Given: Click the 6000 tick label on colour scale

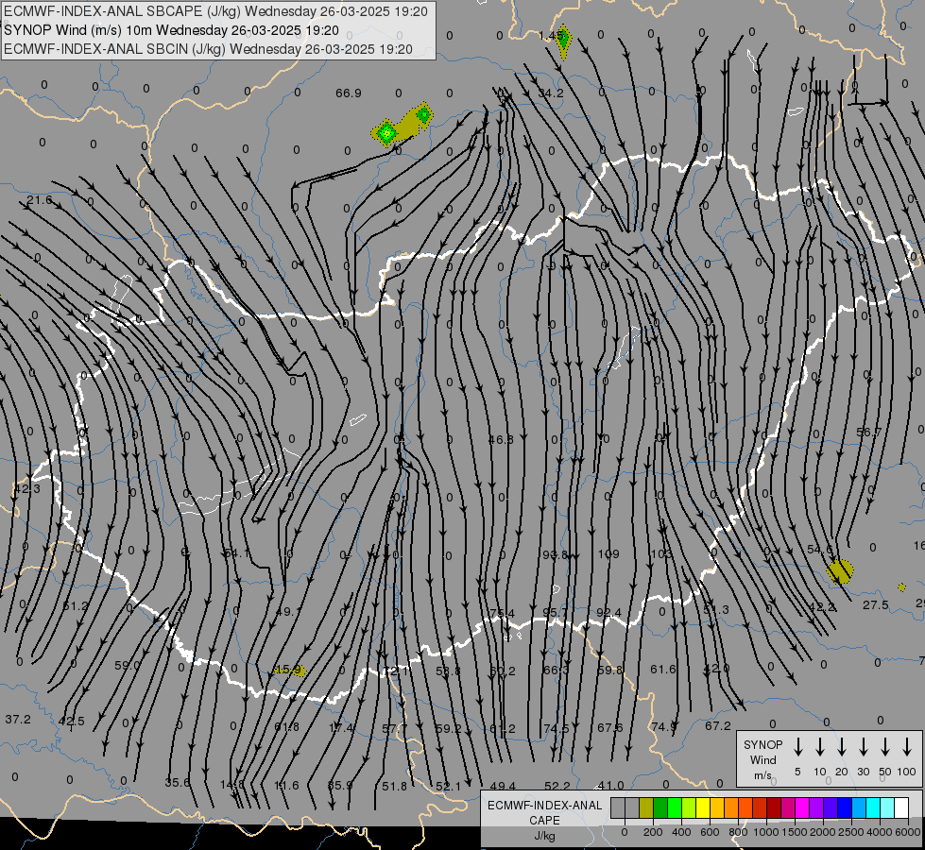Looking at the screenshot, I should click(x=908, y=832).
